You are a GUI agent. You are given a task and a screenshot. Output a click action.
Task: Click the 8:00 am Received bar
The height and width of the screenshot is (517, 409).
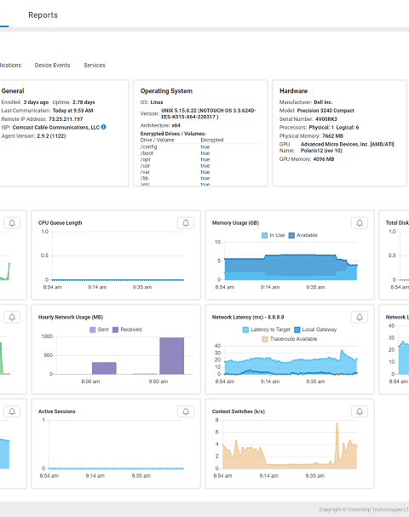click(x=104, y=368)
